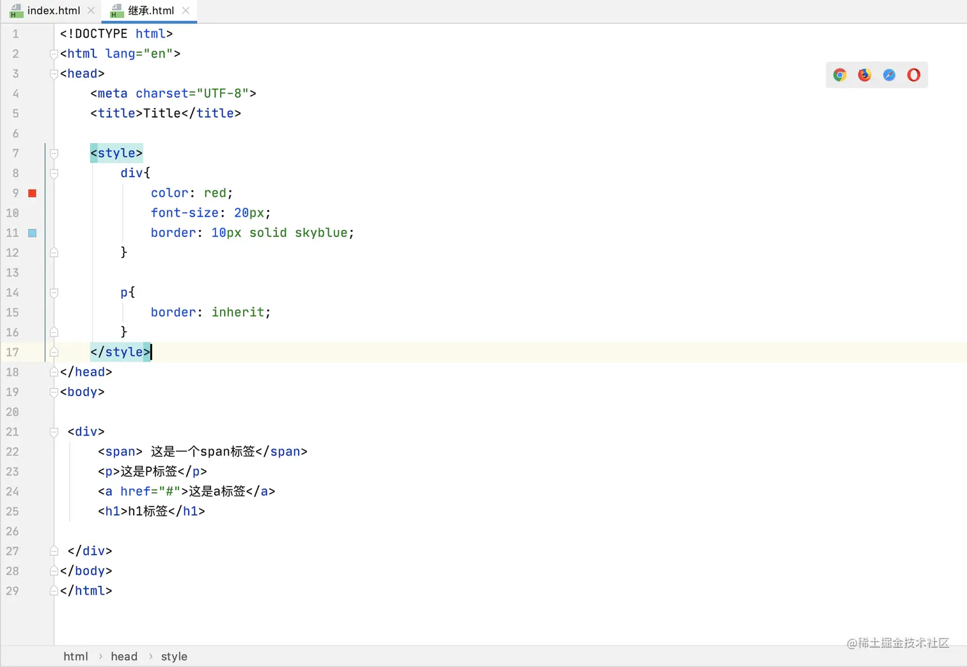Screen dimensions: 967x667
Task: Close the index.html tab
Action: pyautogui.click(x=91, y=10)
